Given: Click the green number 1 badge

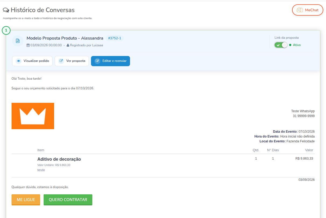Looking at the screenshot, I should 6,31.
